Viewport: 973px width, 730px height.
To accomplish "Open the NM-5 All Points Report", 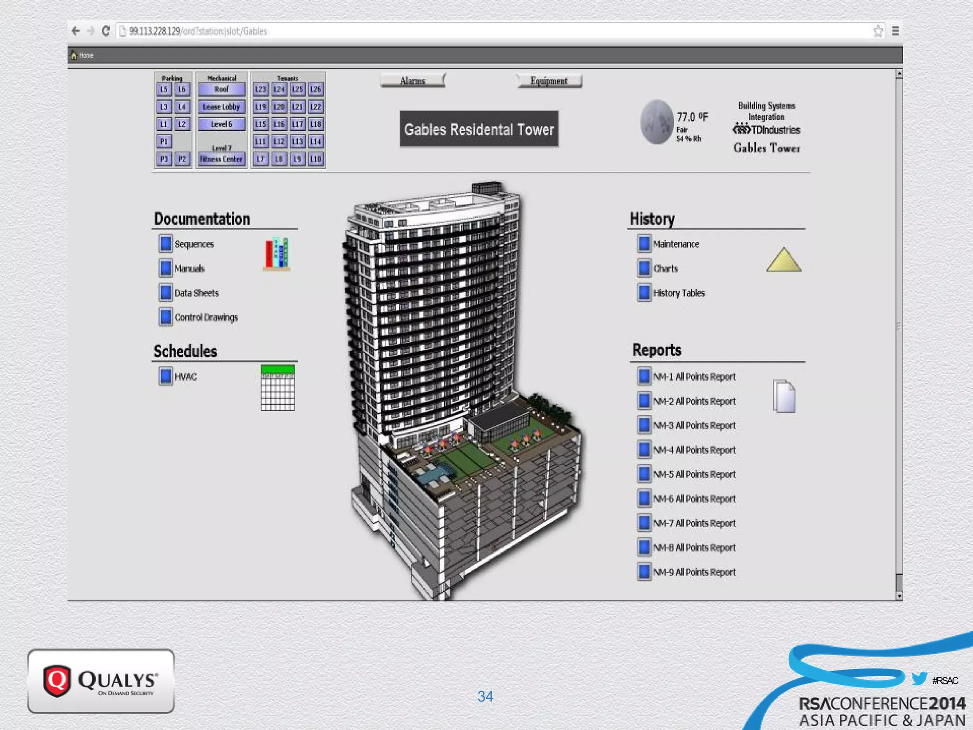I will pyautogui.click(x=694, y=474).
